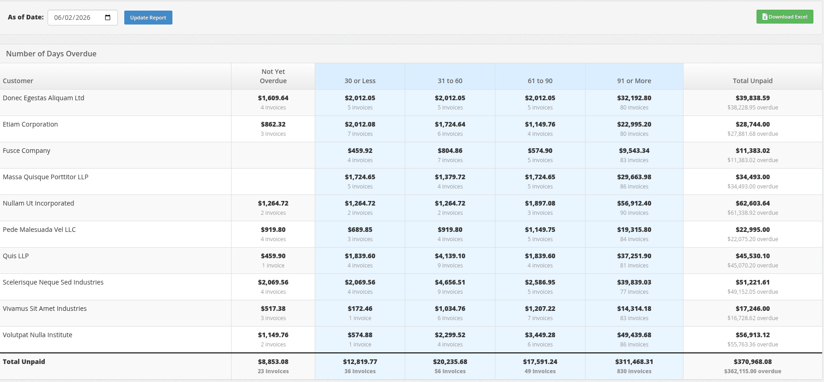824x382 pixels.
Task: Click grand total unpaid $370,968.08
Action: tap(752, 362)
